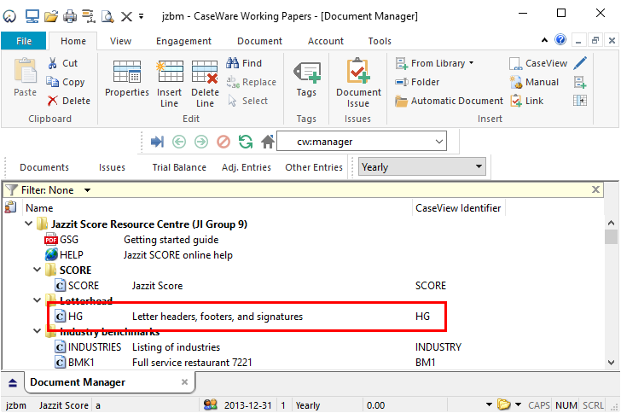The width and height of the screenshot is (621, 413).
Task: Open Other Entries view
Action: coord(314,167)
